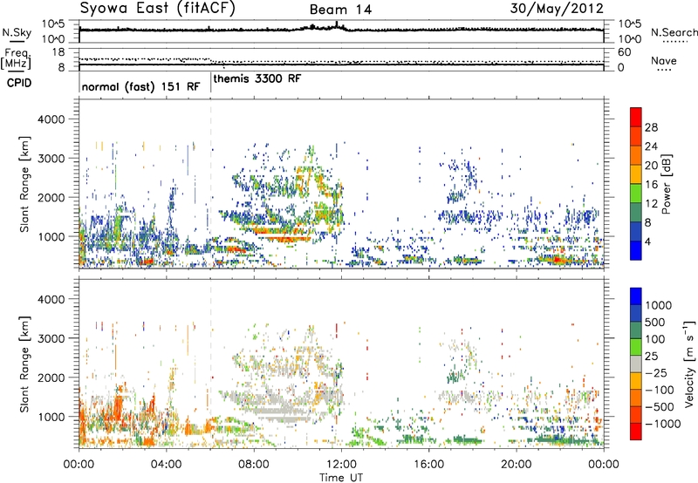The height and width of the screenshot is (483, 698).
Task: Click 'themis 3300 RF' text
Action: pos(257,78)
